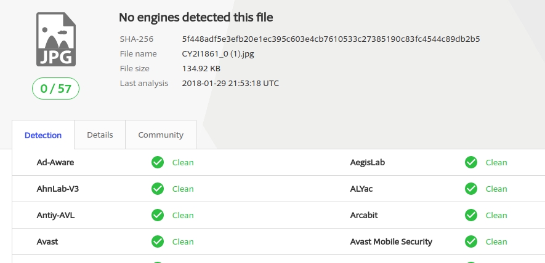The image size is (545, 263).
Task: Click the Clean result for Ad-Aware
Action: [183, 163]
